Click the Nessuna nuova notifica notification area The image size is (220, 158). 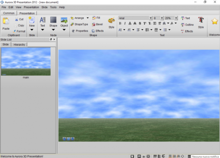(205, 157)
